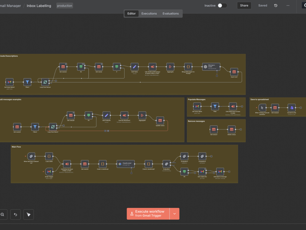This screenshot has width=306, height=230.
Task: Open the Edit Fields pencil node
Action: 134,67
